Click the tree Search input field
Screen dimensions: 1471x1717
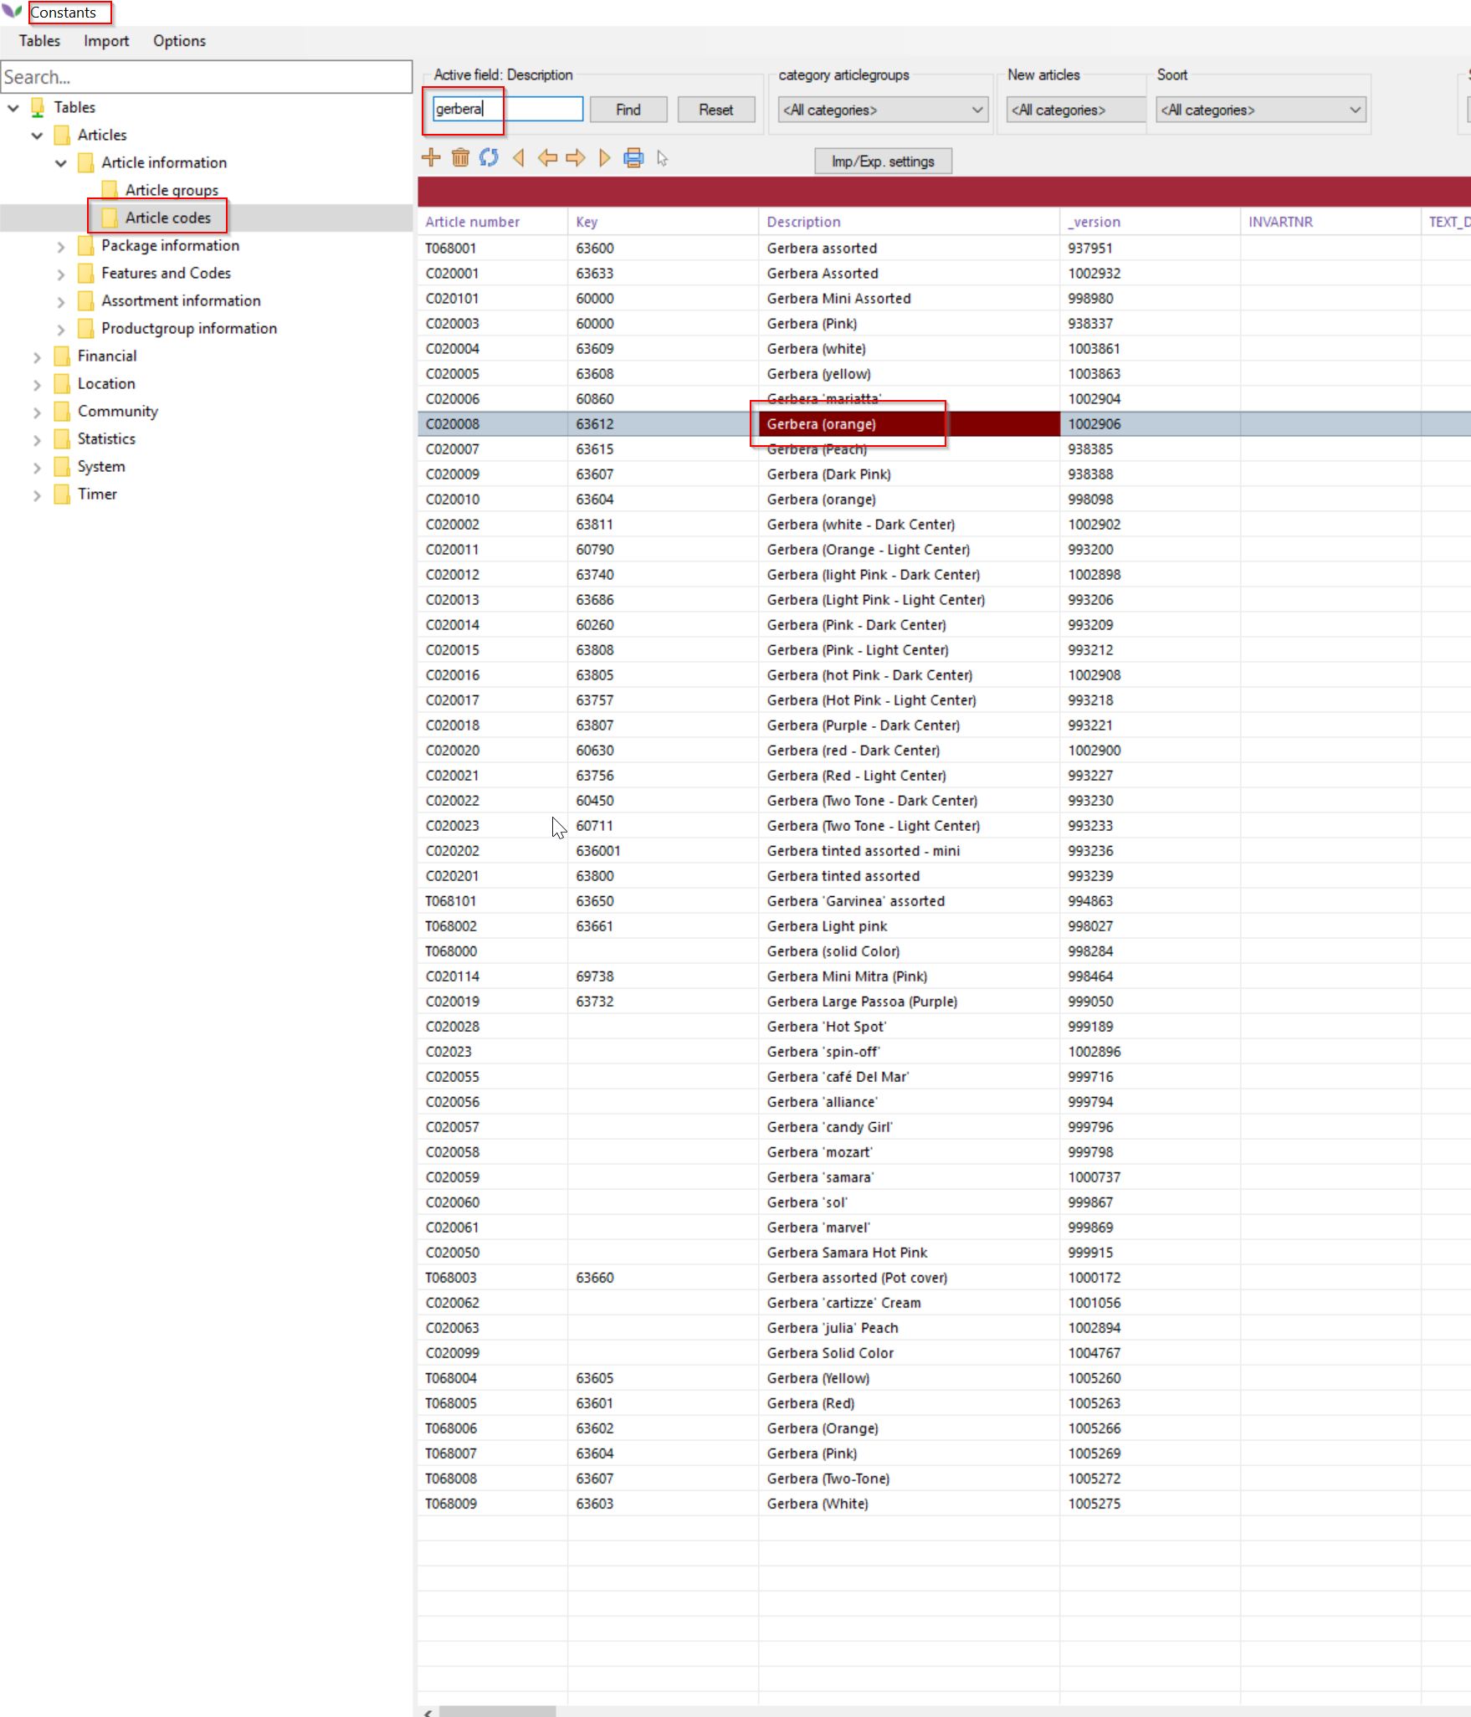click(x=206, y=77)
